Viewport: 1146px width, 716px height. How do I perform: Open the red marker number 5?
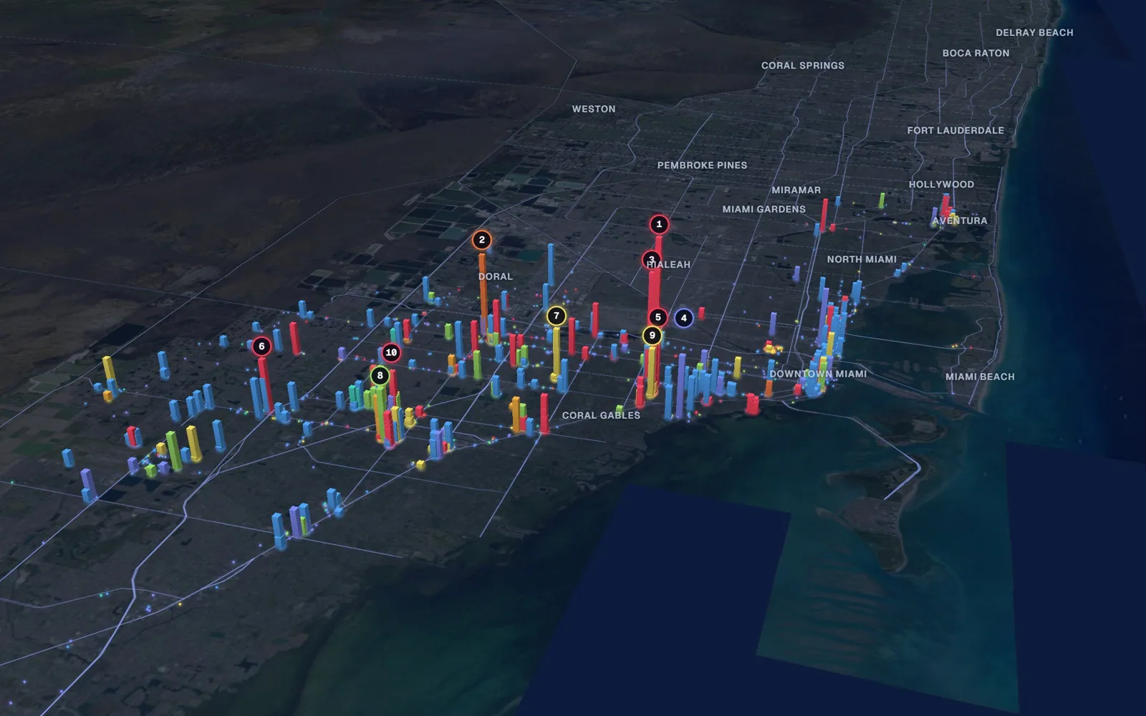click(x=658, y=317)
